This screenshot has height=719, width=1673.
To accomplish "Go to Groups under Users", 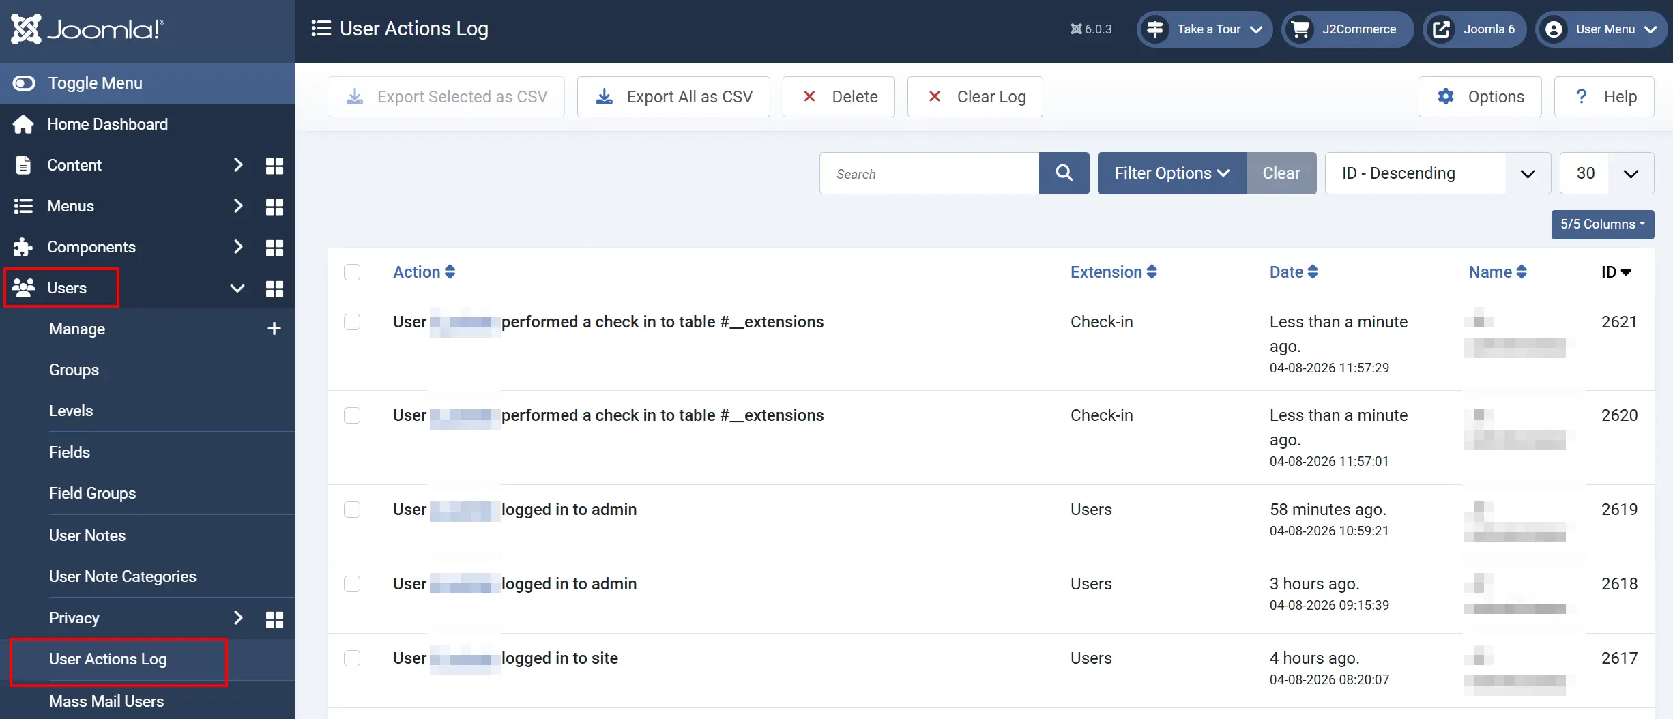I will click(74, 370).
